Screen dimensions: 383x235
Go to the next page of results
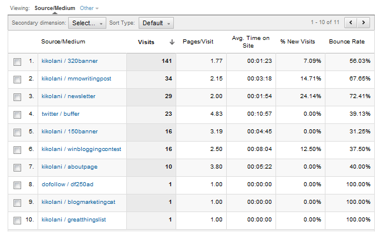[x=365, y=23]
